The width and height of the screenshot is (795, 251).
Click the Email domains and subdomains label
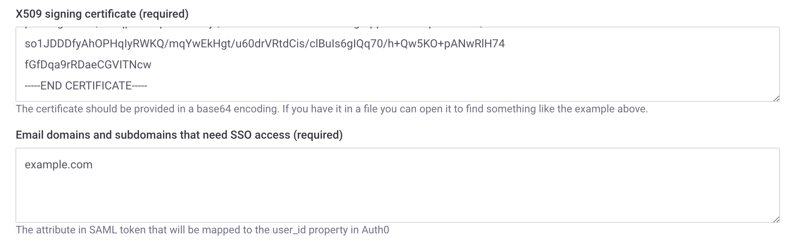point(179,135)
